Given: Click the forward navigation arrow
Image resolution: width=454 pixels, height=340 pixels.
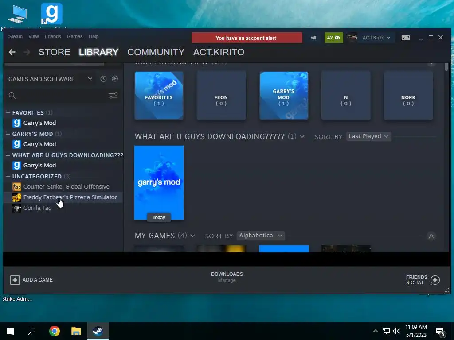Looking at the screenshot, I should click(27, 52).
